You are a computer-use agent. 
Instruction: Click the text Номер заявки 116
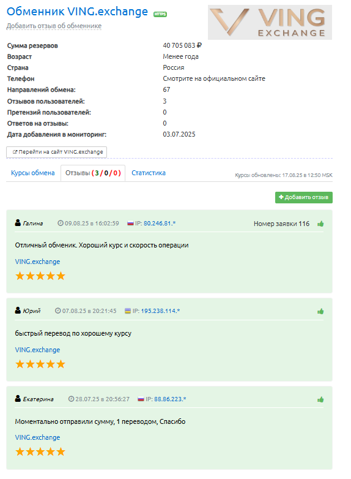pyautogui.click(x=281, y=224)
